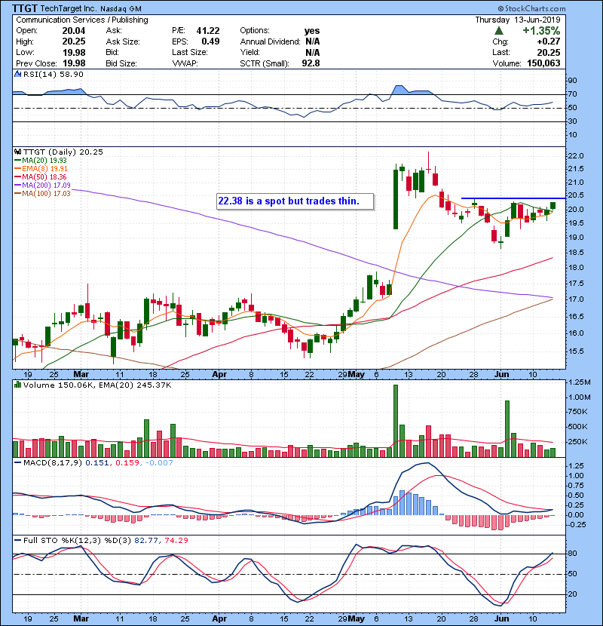
Task: Click the candlestick icon beside TTGT (Daily)
Action: (17, 152)
